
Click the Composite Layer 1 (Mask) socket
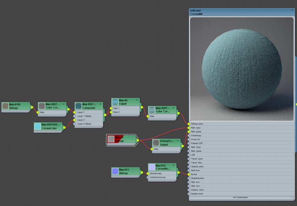[75, 116]
